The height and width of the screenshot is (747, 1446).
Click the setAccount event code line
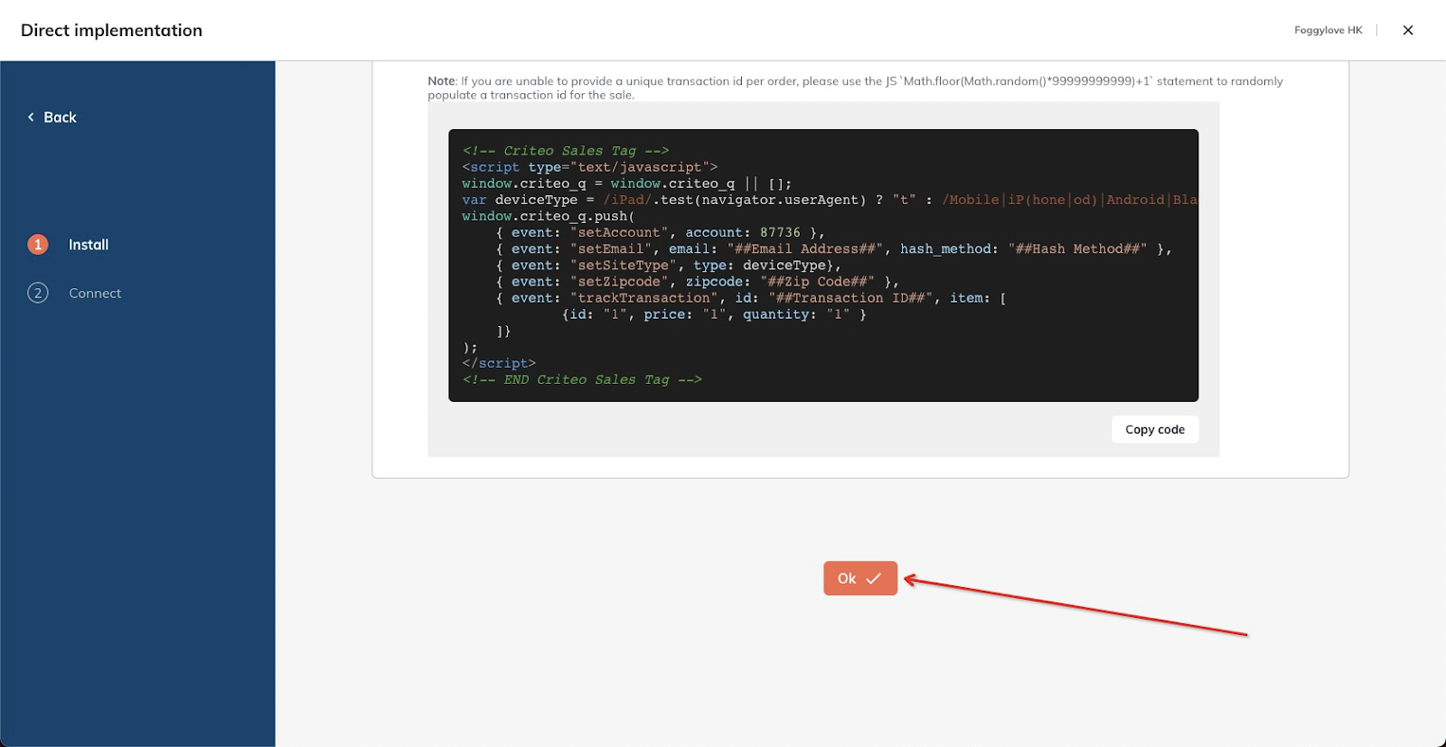coord(660,232)
